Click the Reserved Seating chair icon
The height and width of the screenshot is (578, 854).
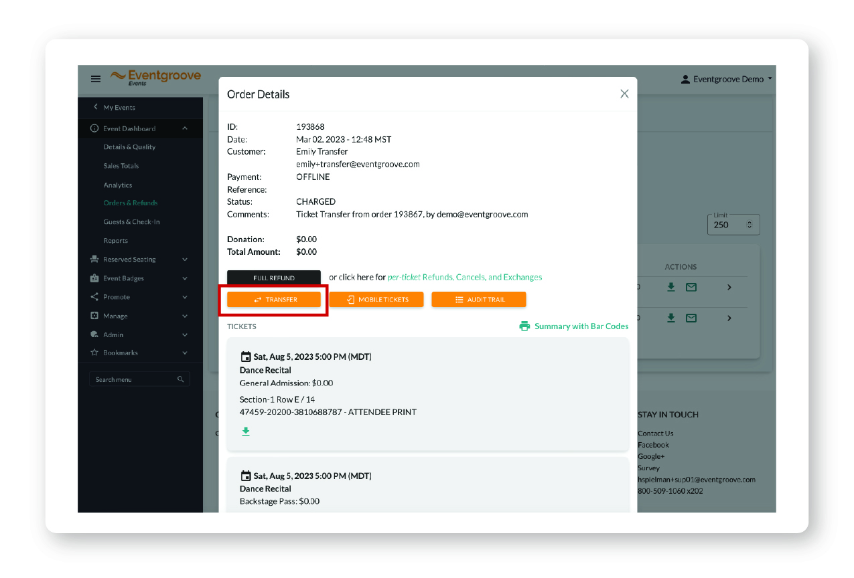point(94,260)
